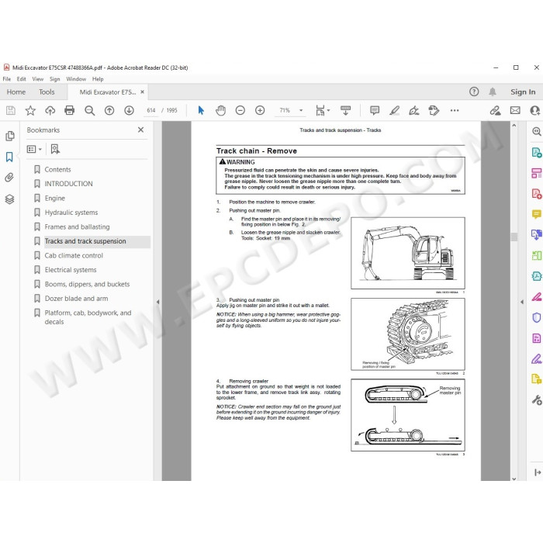Open the INTRODUCTION bookmark
543x543 pixels.
click(68, 184)
